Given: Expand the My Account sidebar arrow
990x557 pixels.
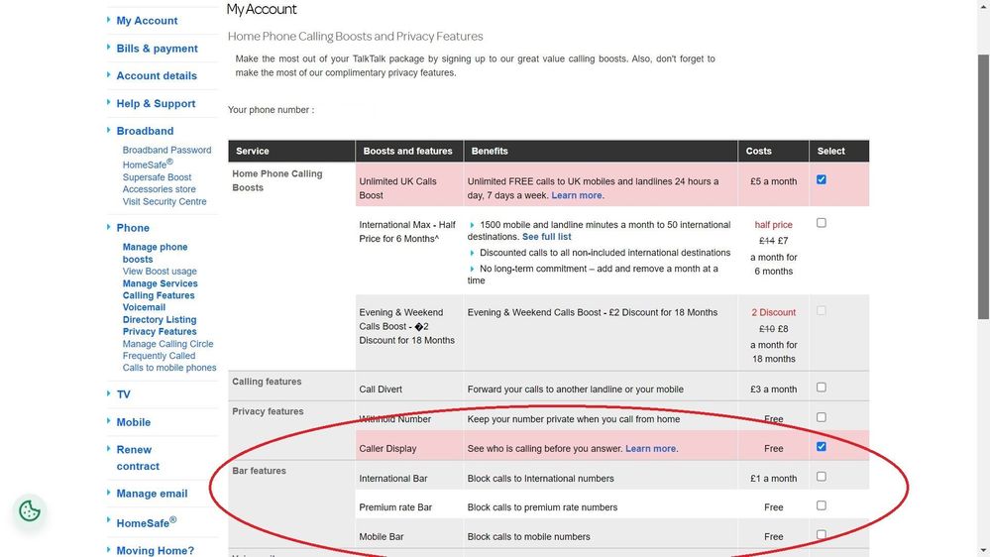Looking at the screenshot, I should pyautogui.click(x=109, y=20).
